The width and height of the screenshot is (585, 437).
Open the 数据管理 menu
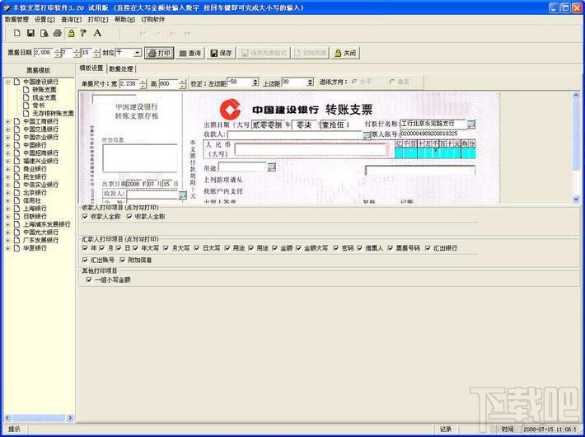pyautogui.click(x=16, y=20)
